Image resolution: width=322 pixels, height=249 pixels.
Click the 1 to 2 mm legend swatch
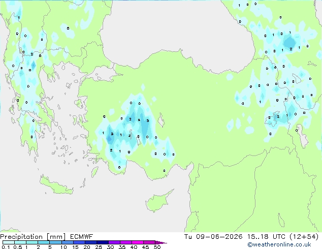point(32,242)
